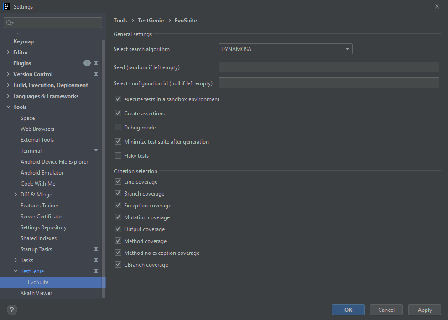Select Startup Tasks item

pyautogui.click(x=36, y=249)
